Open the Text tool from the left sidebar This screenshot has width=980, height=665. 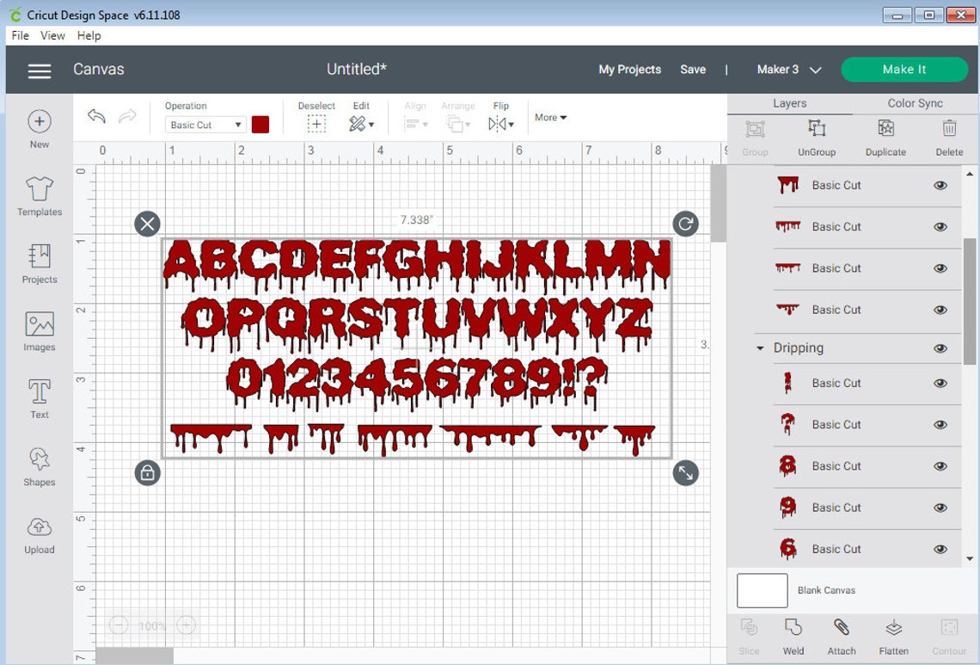tap(39, 398)
